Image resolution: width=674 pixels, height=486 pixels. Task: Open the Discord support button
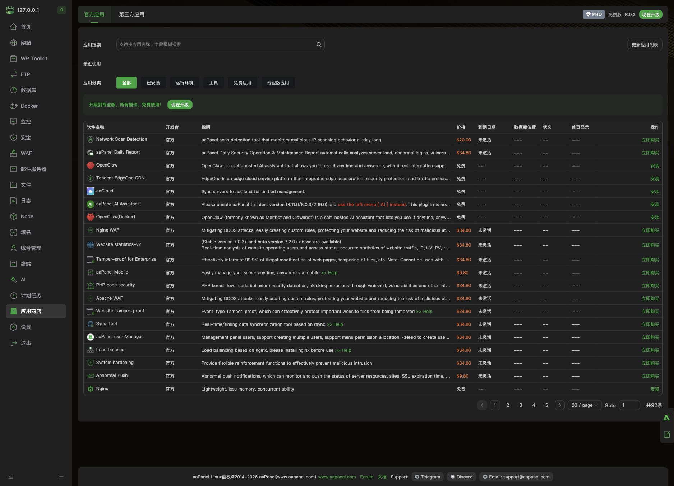point(462,477)
